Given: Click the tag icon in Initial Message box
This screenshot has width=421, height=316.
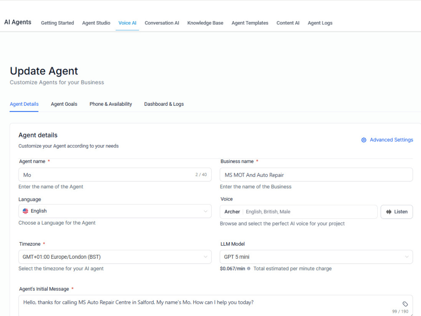Looking at the screenshot, I should pos(405,304).
